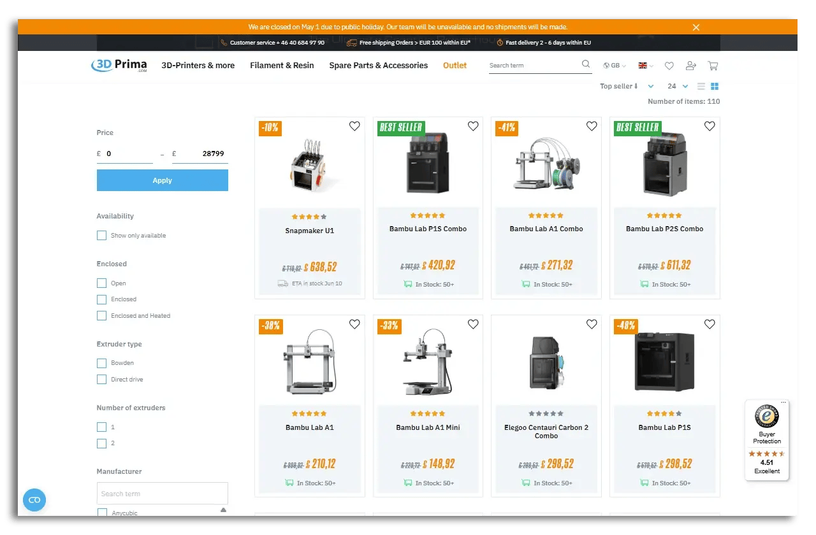Open the Bambu Lab P1S Combo title link
The width and height of the screenshot is (816, 535).
point(428,229)
